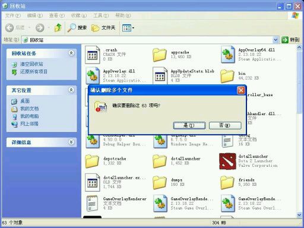Viewport: 304px width, 228px height.
Task: Confirm deletion with 是(Y) button
Action: 189,125
